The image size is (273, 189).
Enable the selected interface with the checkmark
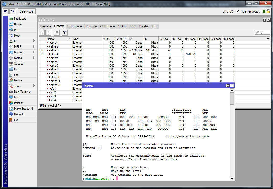(x=42, y=32)
